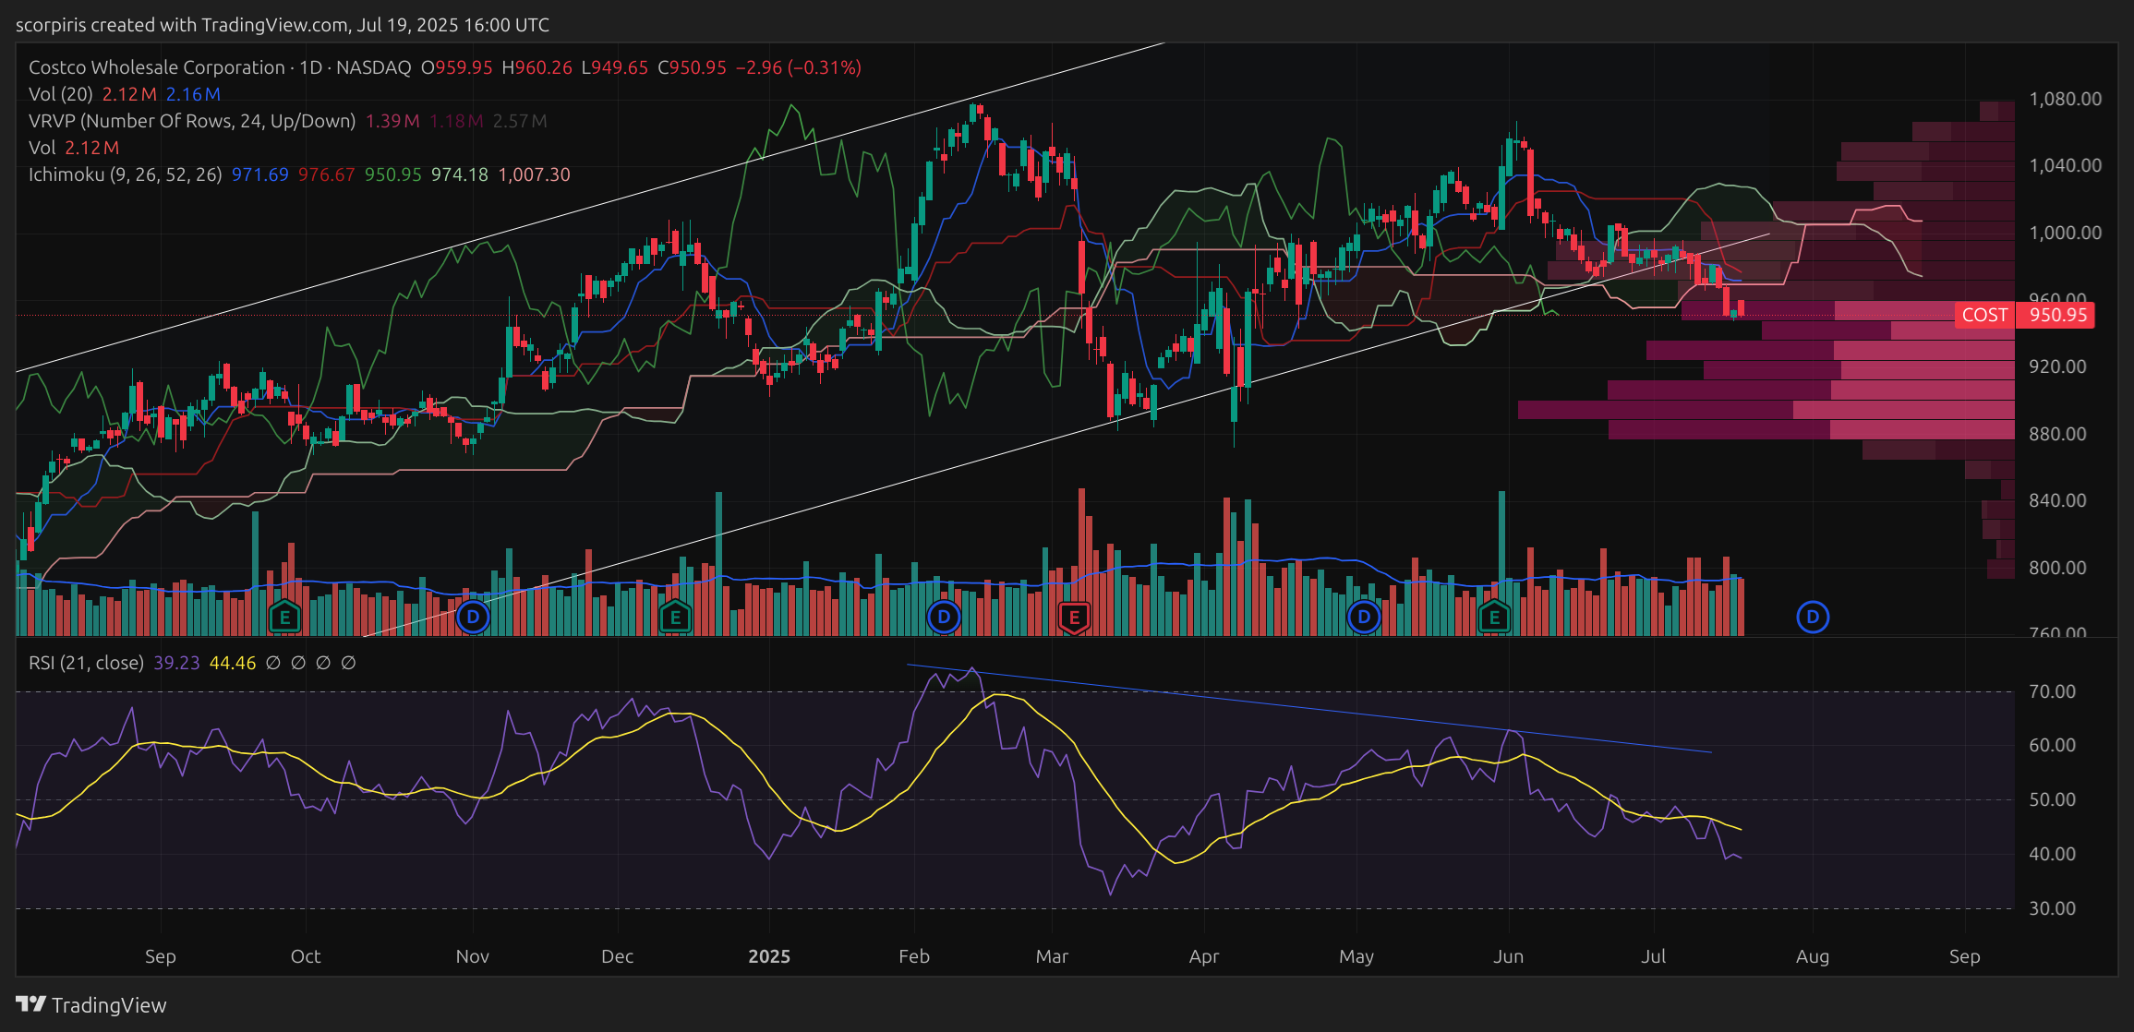Screen dimensions: 2134x1032
Task: Click the VRVP up volume 1.39M value
Action: [x=392, y=121]
